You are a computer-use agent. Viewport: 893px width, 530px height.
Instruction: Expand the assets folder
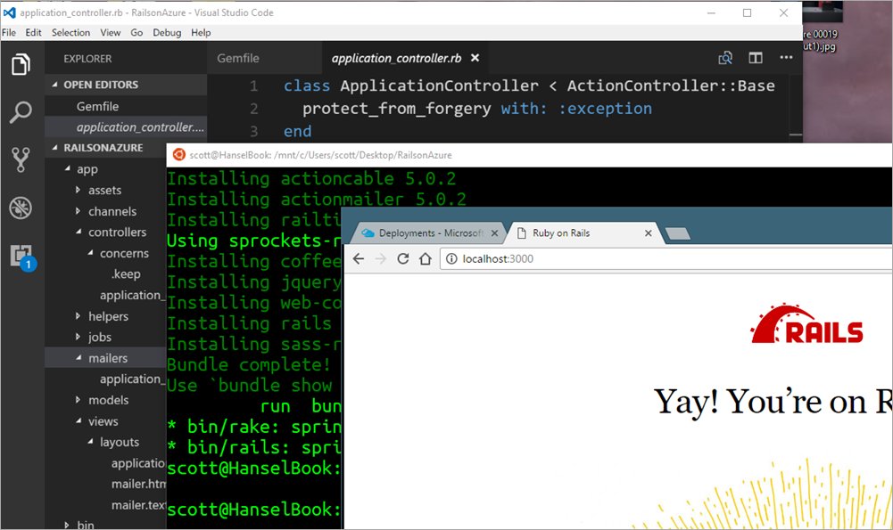pos(78,190)
